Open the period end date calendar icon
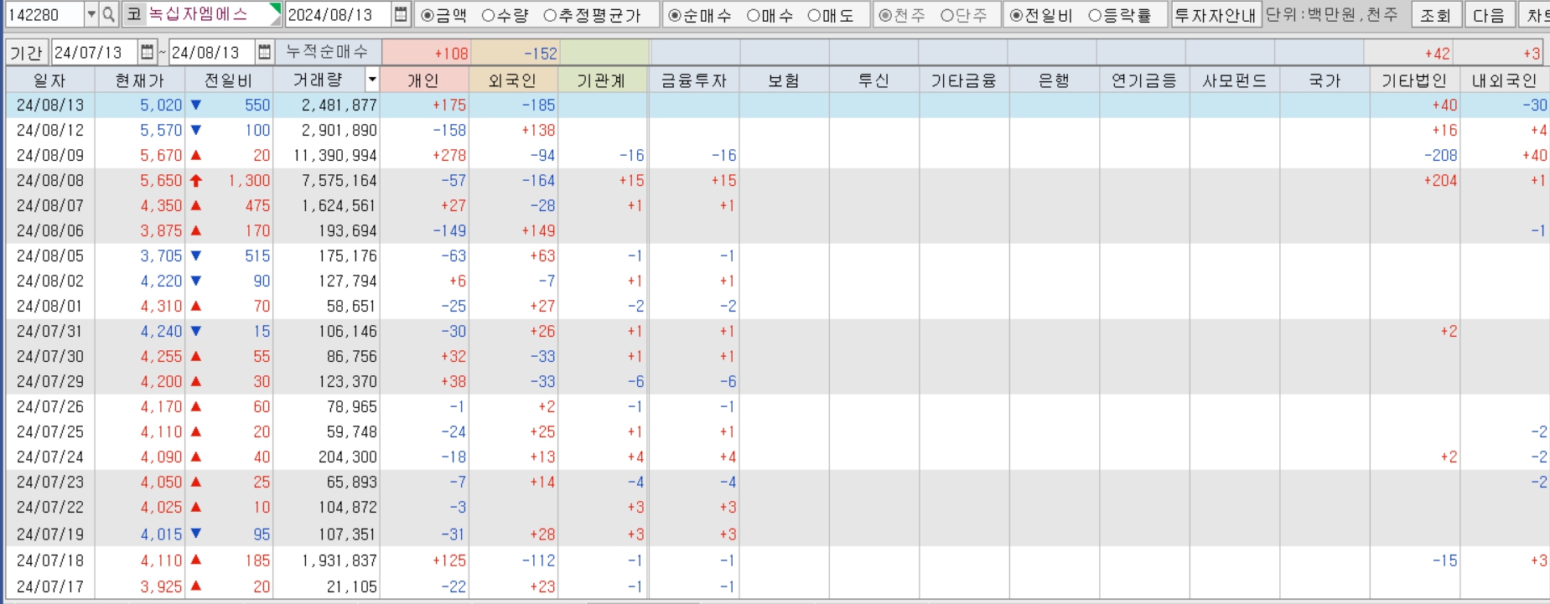 click(x=265, y=53)
